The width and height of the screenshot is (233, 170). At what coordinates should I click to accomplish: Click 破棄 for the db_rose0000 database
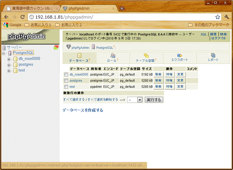click(x=159, y=74)
